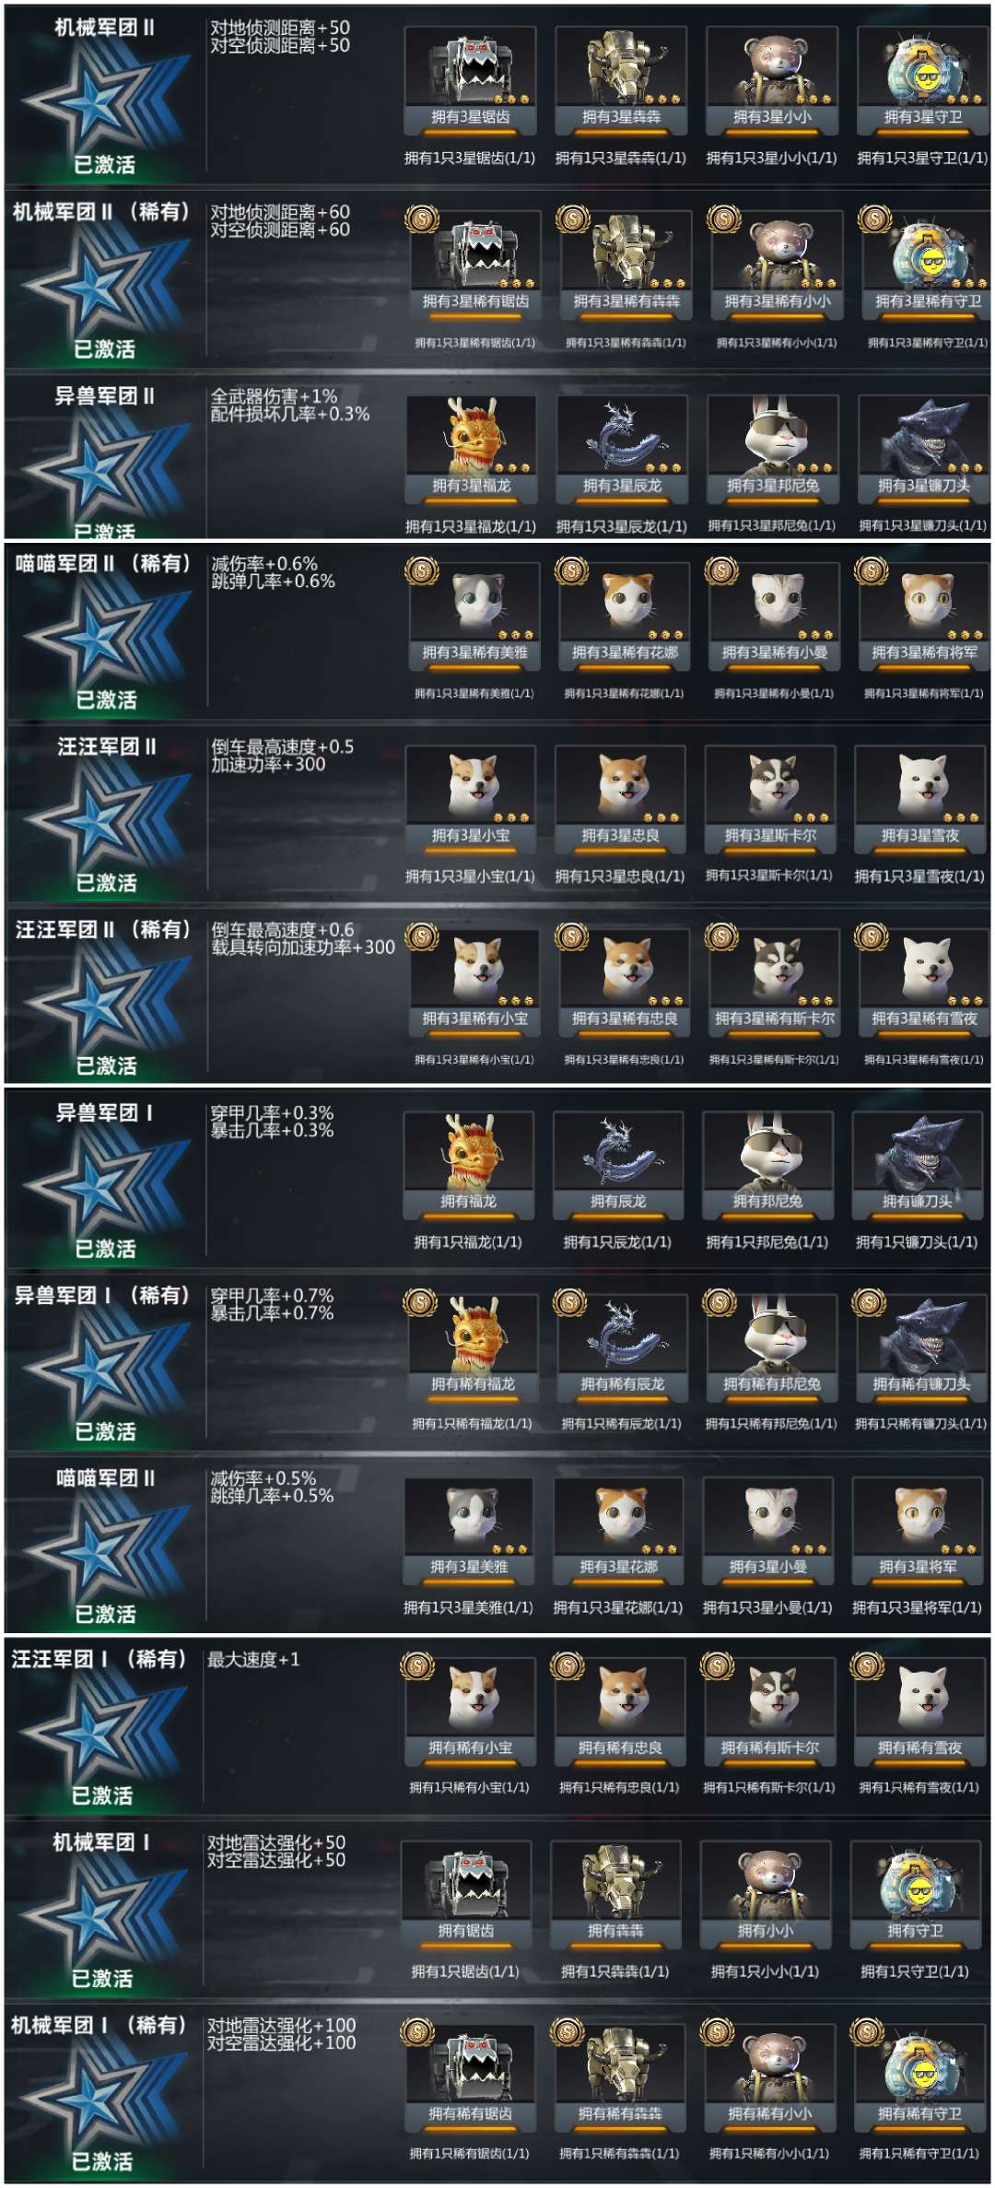The height and width of the screenshot is (2188, 995).
Task: Select the 3-star rare 忠良 shiba icon
Action: (625, 982)
